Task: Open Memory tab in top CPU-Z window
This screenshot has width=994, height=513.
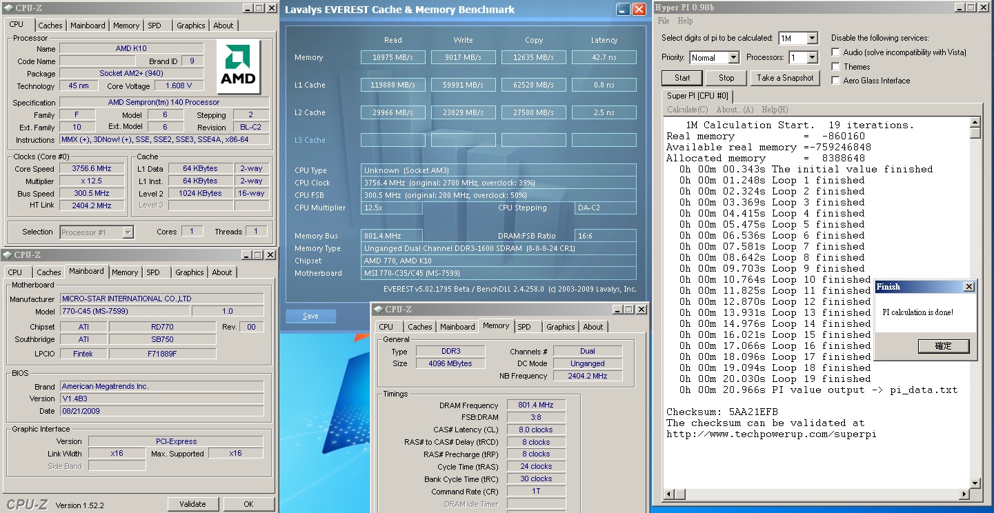Action: [x=126, y=26]
